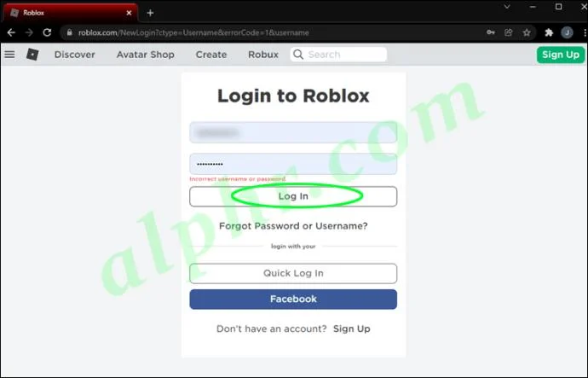Open the browser extensions puzzle icon
This screenshot has width=588, height=378.
(549, 32)
